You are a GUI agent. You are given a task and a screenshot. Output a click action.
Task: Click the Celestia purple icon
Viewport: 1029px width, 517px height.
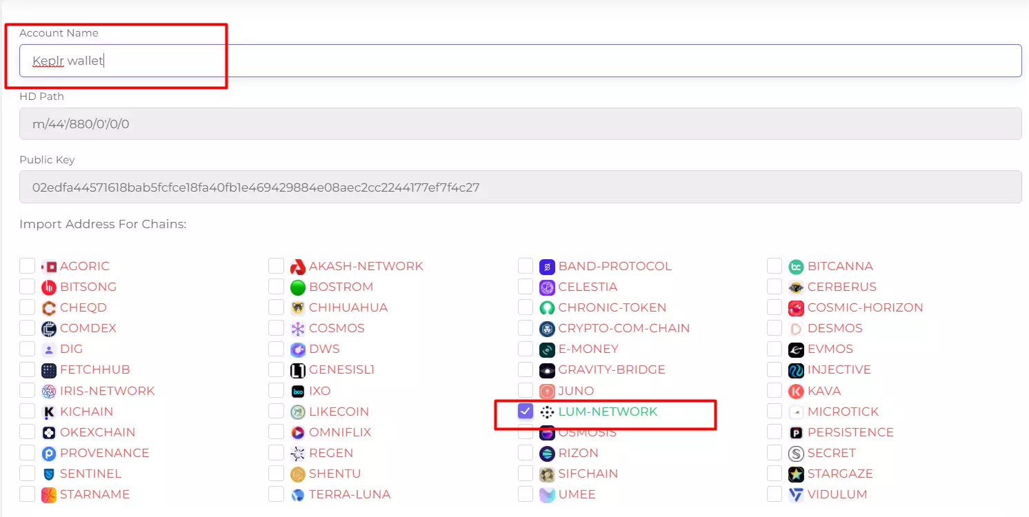(547, 287)
